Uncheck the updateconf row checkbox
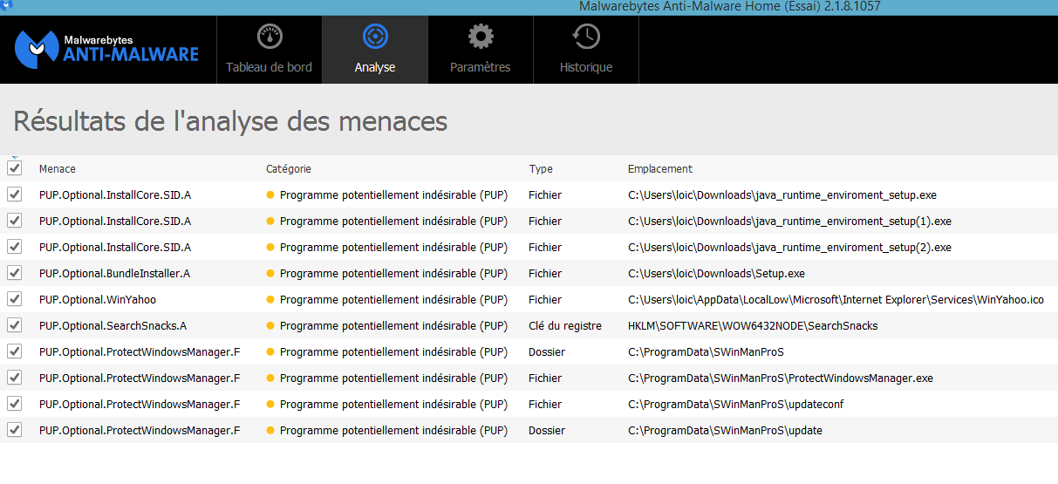The image size is (1058, 484). [x=15, y=404]
